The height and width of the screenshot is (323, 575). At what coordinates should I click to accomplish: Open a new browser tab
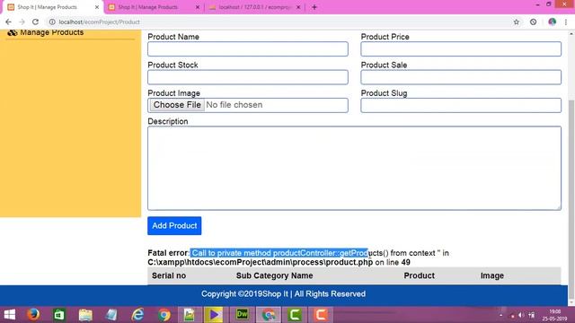[314, 7]
